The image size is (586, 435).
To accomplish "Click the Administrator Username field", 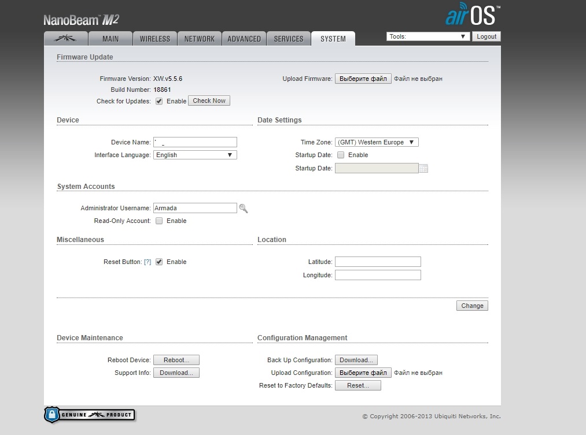I will (195, 208).
